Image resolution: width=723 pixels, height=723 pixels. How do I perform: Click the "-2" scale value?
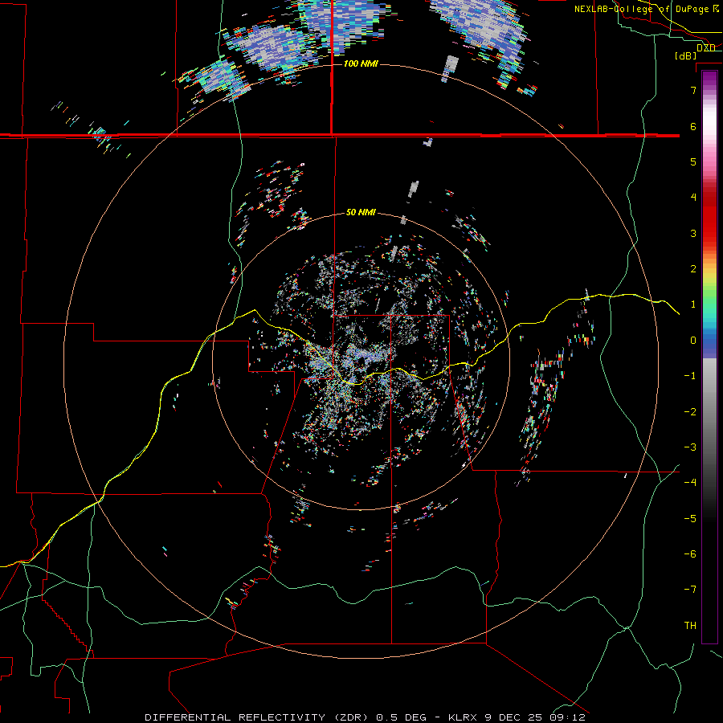(x=690, y=412)
